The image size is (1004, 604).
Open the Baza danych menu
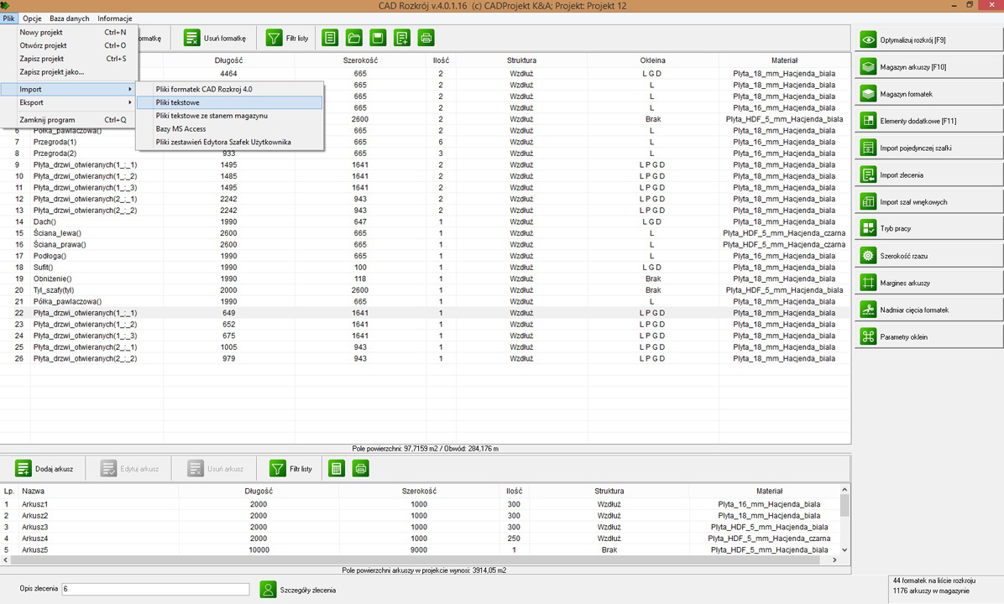69,18
